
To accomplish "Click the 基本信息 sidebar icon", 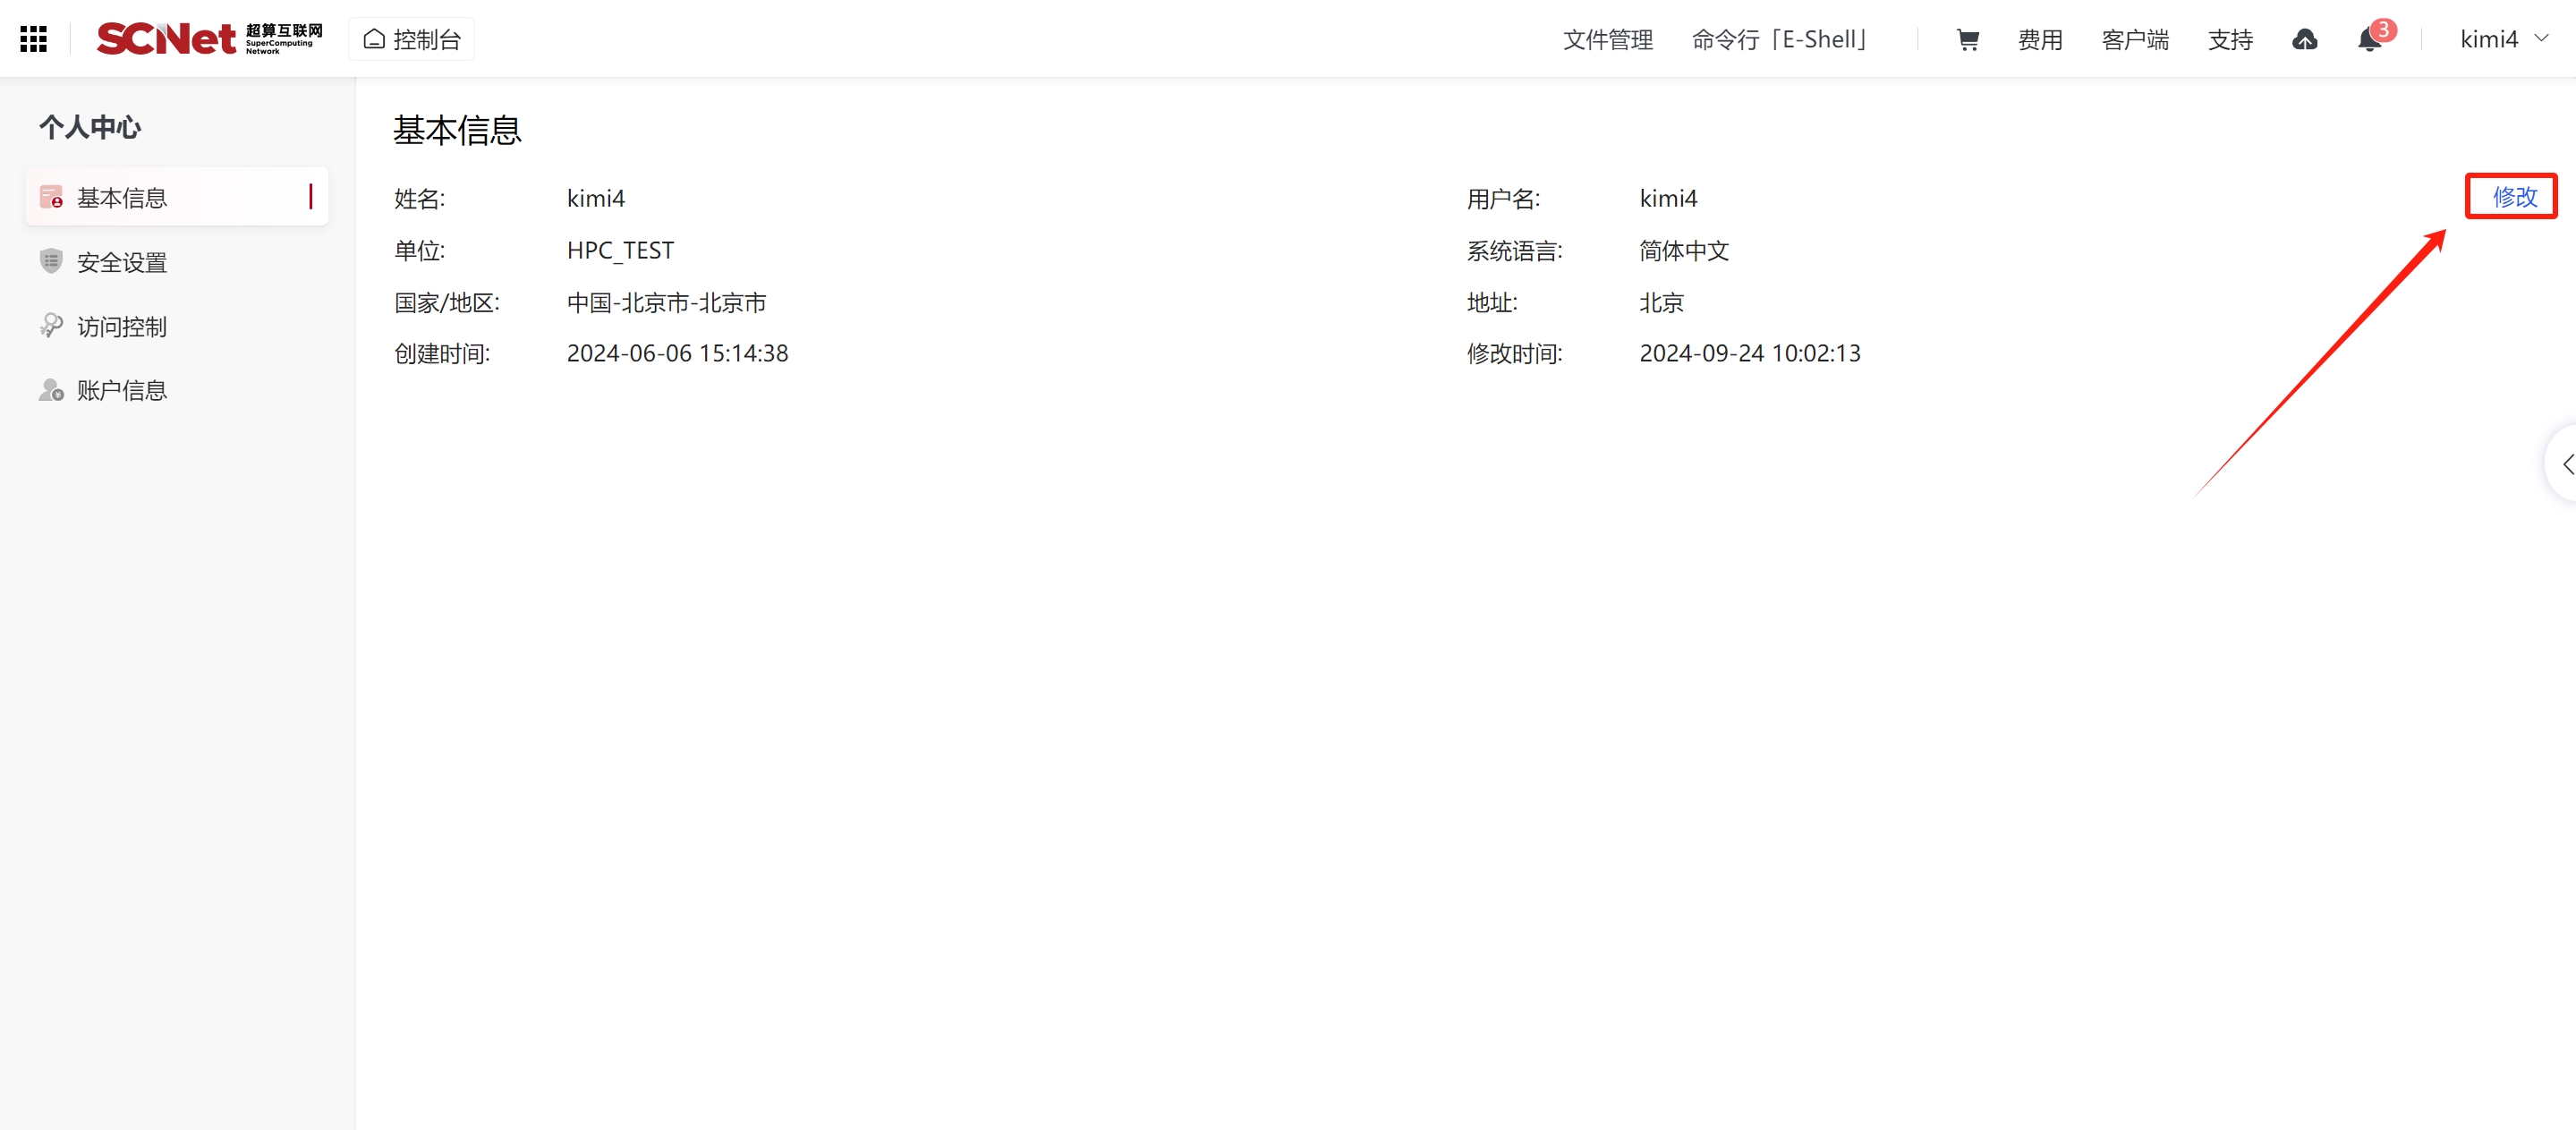I will [x=51, y=197].
